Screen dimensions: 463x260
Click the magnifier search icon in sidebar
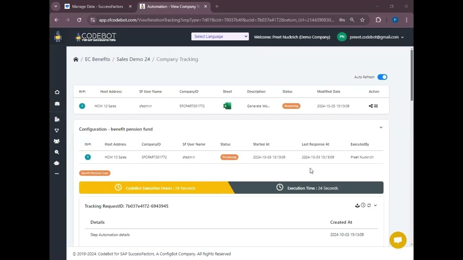tap(57, 152)
